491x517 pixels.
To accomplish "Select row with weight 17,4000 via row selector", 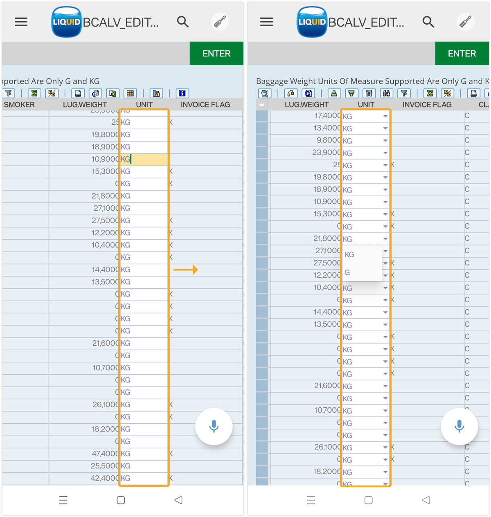I will click(262, 116).
